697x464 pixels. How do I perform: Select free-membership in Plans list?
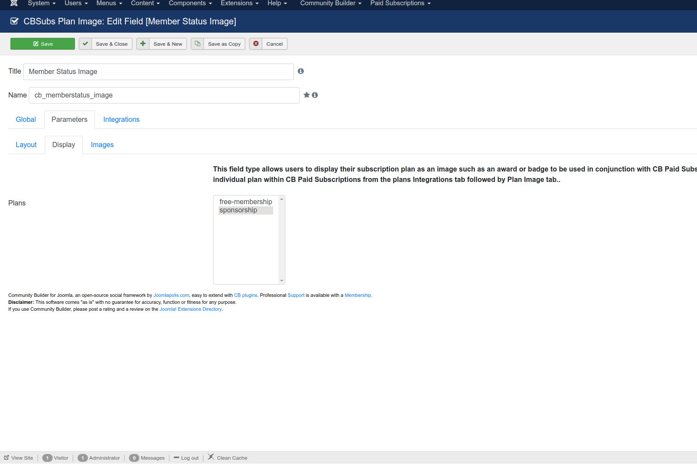[246, 202]
